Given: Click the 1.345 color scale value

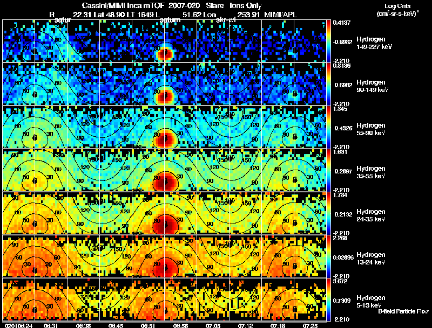Looking at the screenshot, I should 340,109.
